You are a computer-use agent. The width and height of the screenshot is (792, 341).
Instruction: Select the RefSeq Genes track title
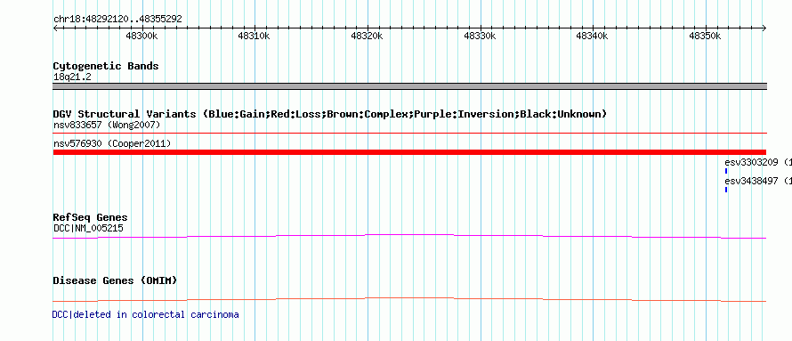click(x=91, y=218)
